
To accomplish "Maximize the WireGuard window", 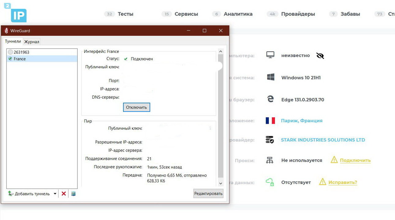I will [205, 31].
